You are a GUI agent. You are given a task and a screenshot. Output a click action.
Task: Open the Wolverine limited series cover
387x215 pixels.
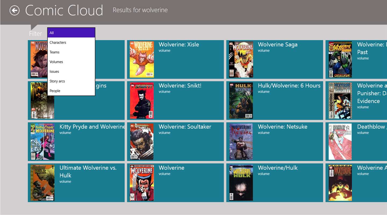tap(142, 183)
